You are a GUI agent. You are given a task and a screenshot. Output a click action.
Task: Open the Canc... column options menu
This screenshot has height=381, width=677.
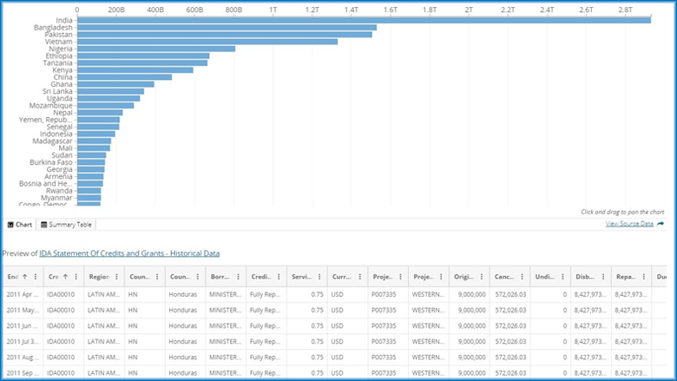[523, 277]
